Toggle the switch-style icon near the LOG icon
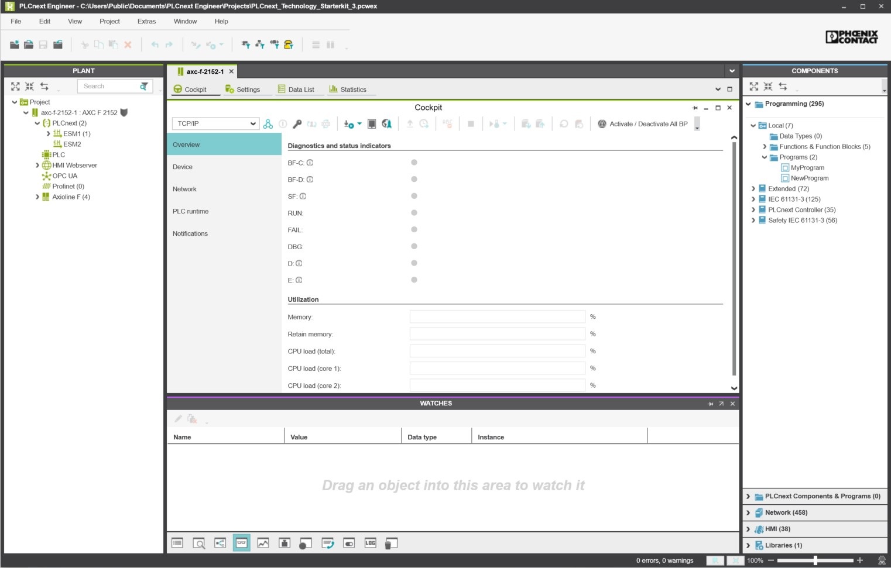The width and height of the screenshot is (891, 568). tap(348, 543)
